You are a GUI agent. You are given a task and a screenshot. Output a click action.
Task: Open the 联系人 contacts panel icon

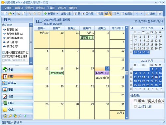5,83
